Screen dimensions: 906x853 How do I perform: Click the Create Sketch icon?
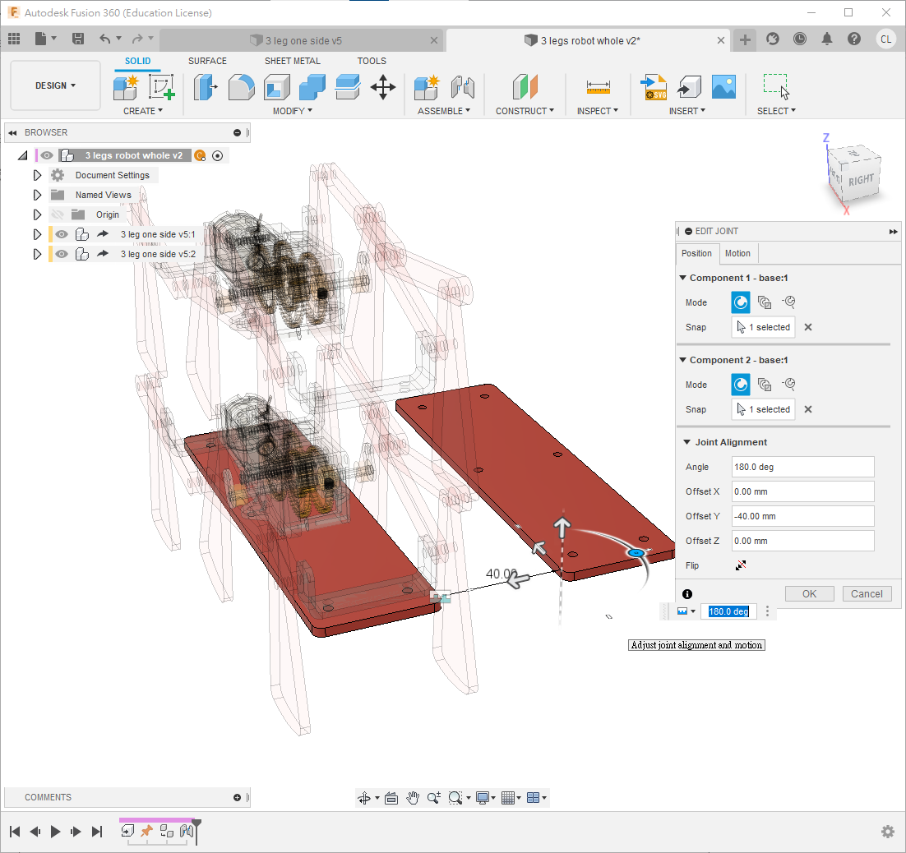tap(162, 86)
